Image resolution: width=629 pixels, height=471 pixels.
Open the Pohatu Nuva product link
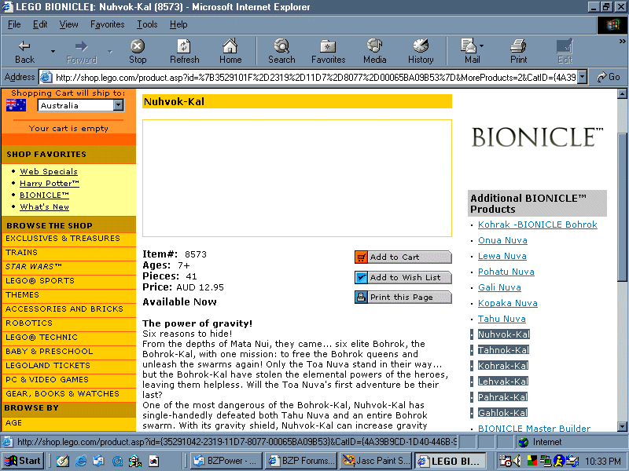[506, 272]
